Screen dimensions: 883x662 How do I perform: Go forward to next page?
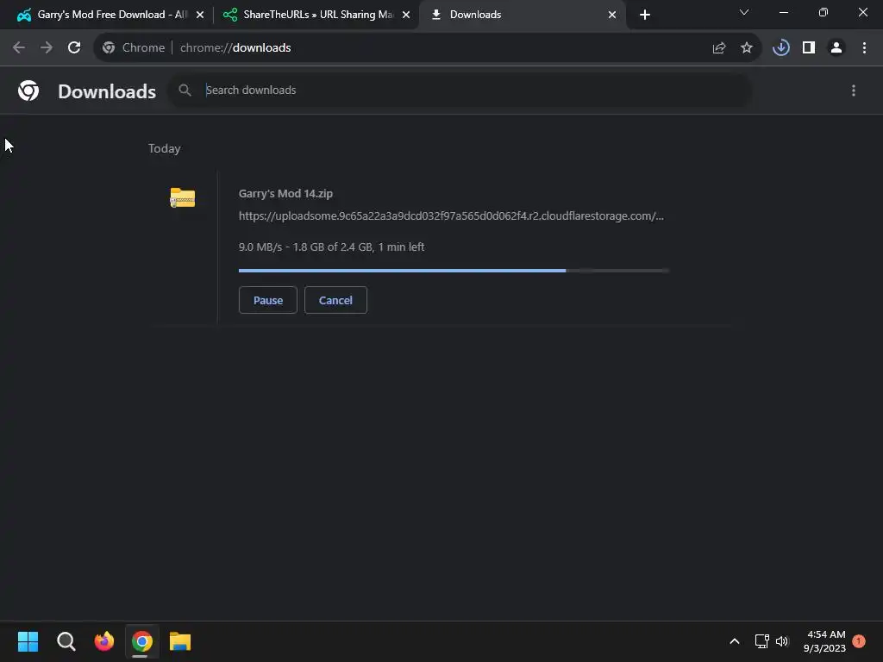47,48
